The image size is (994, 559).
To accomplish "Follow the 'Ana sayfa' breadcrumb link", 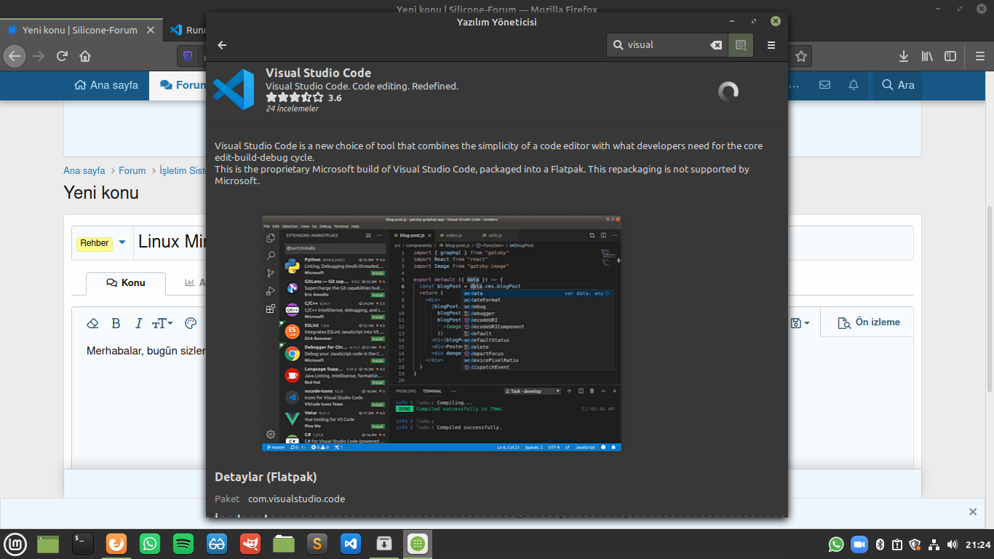I will (84, 170).
